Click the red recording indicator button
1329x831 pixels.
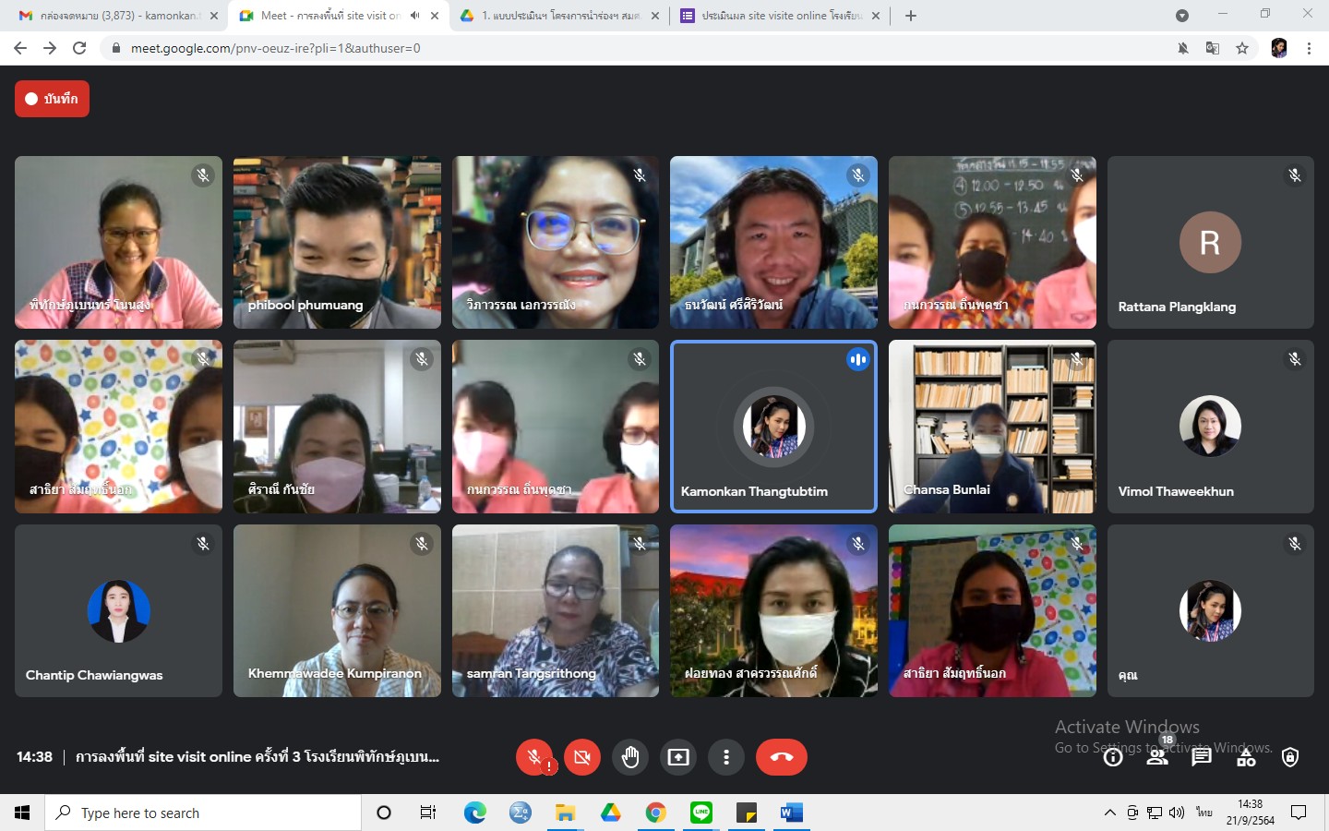[52, 99]
